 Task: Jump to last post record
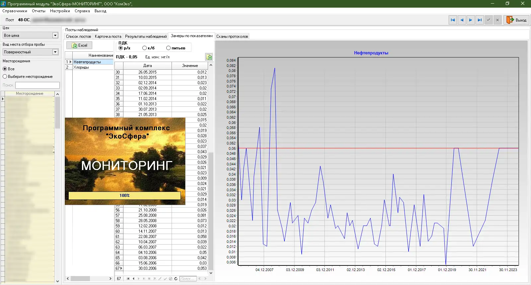(480, 20)
